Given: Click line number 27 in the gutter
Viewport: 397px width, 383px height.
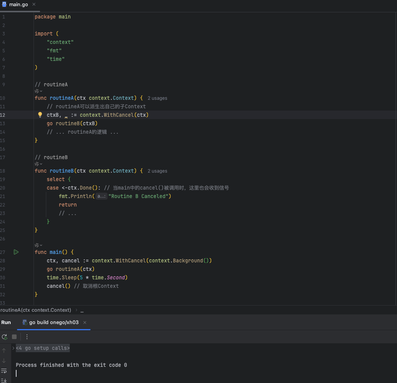Looking at the screenshot, I should pyautogui.click(x=3, y=252).
